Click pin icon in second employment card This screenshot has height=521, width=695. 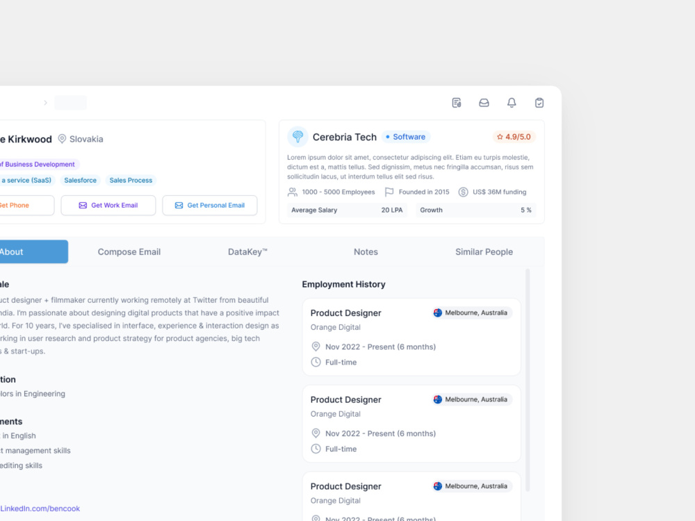(x=316, y=433)
